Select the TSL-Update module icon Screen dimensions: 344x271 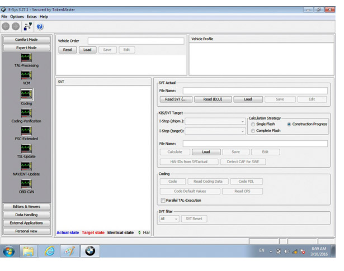pos(26,149)
